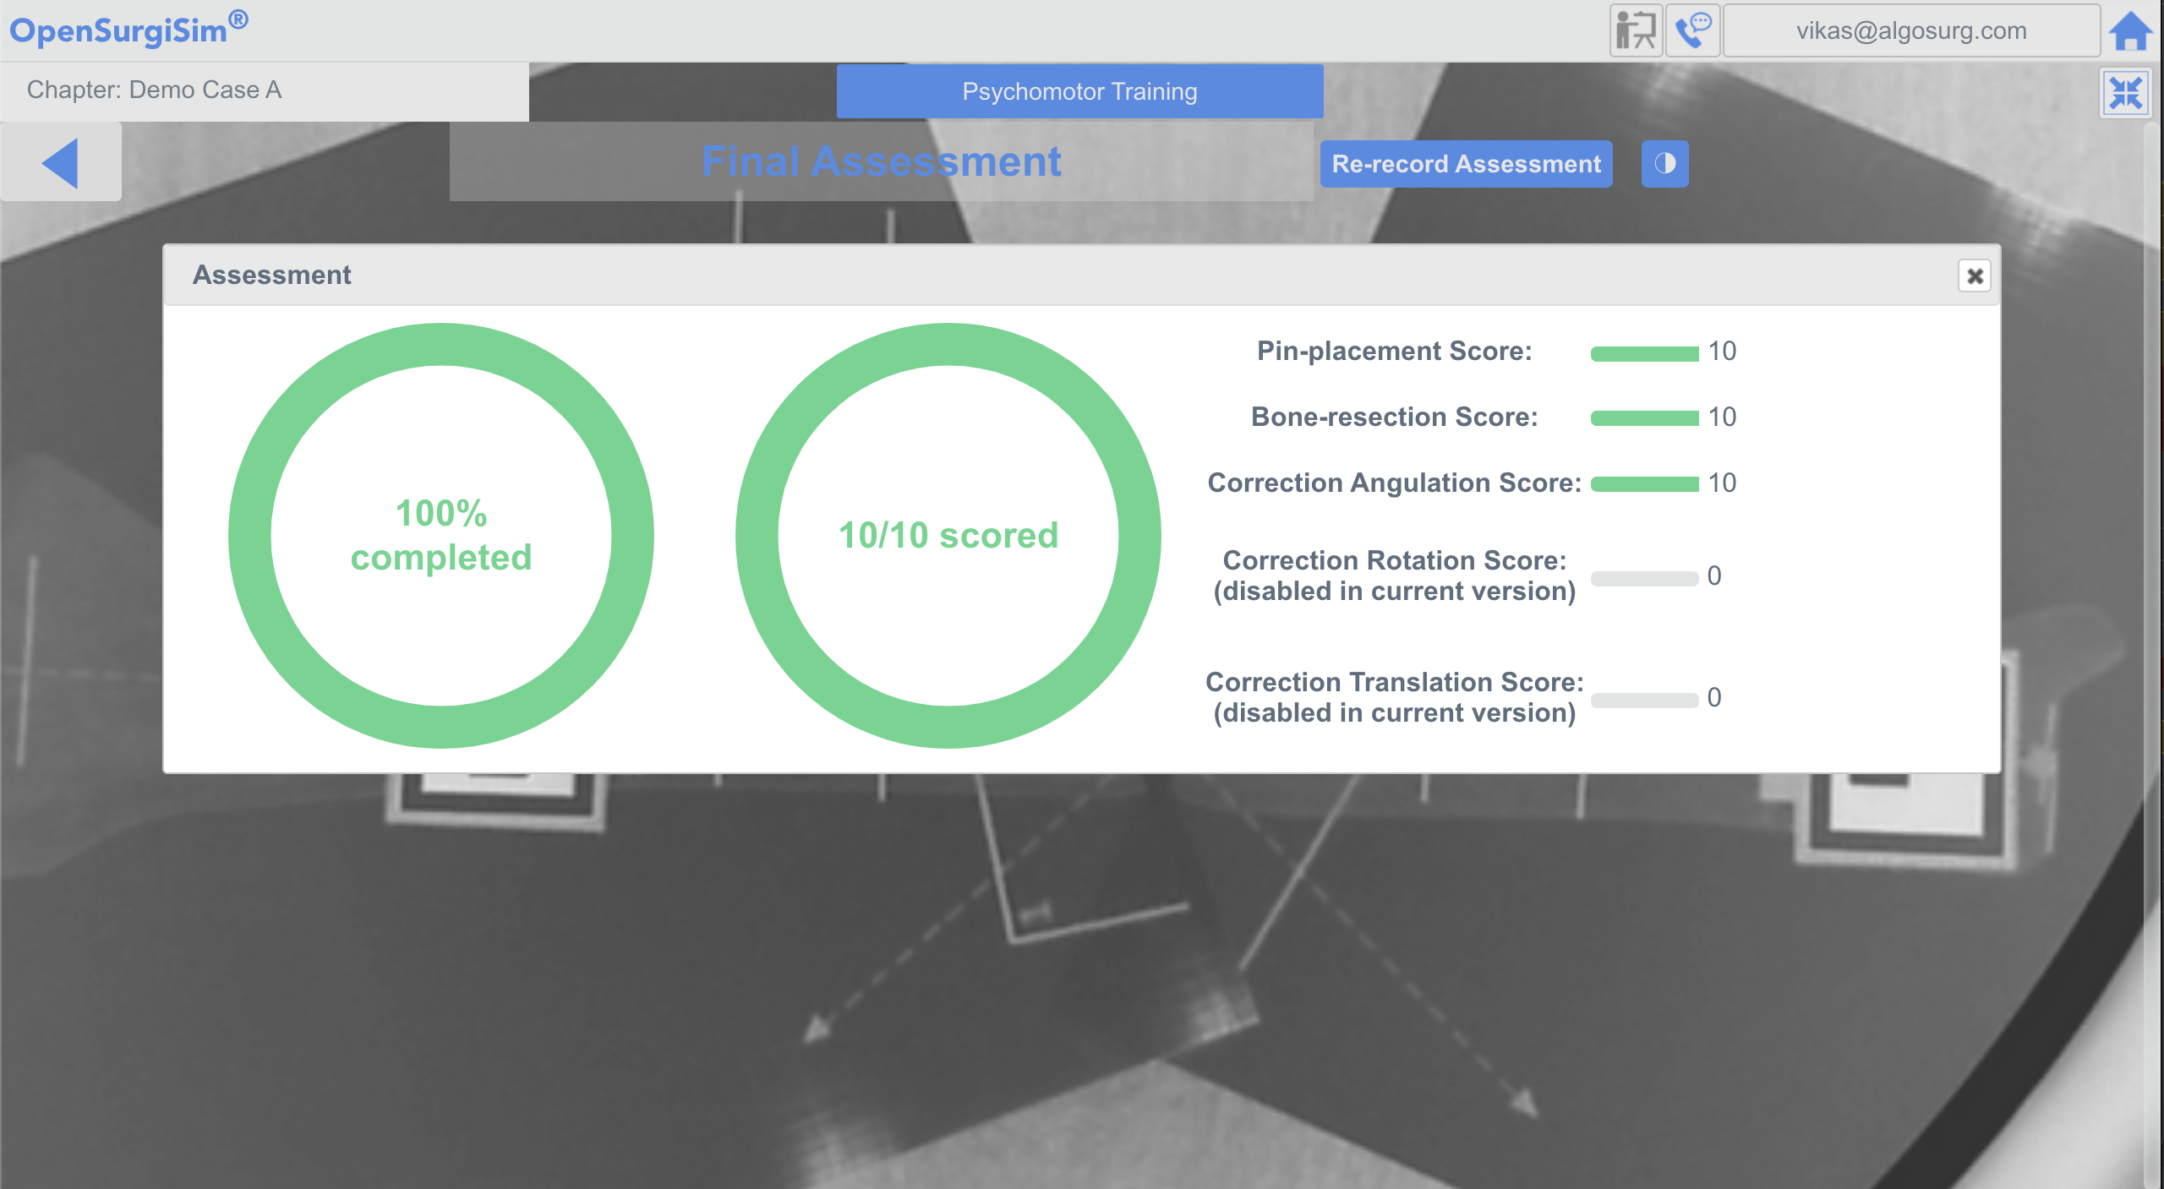Viewport: 2164px width, 1189px height.
Task: Click the Correction Translation Score empty bar
Action: coord(1644,701)
